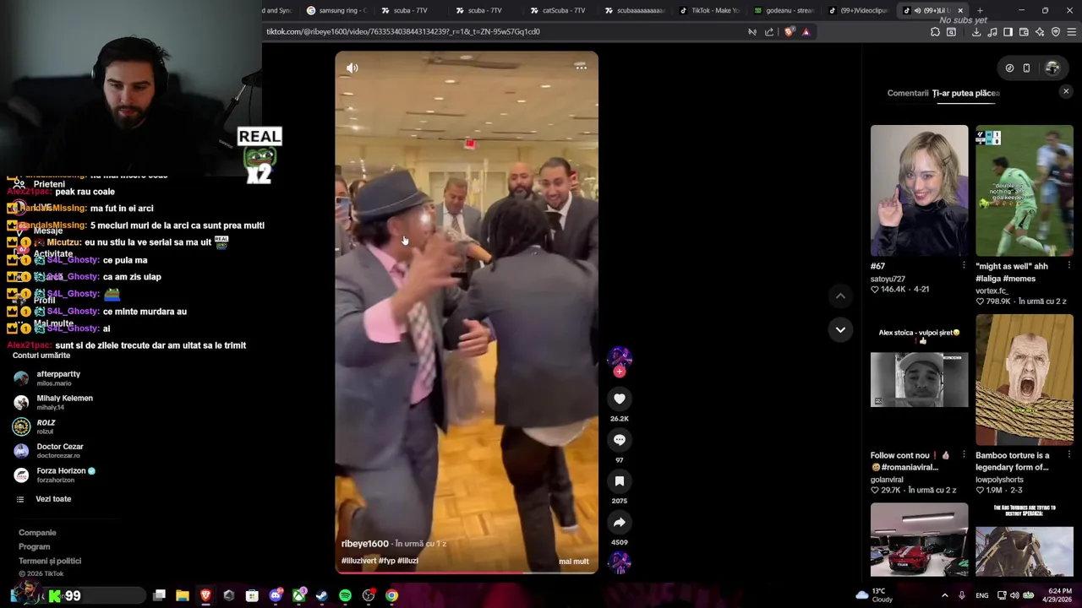Viewport: 1082px width, 608px height.
Task: Save the video with the bookmark icon
Action: [620, 481]
